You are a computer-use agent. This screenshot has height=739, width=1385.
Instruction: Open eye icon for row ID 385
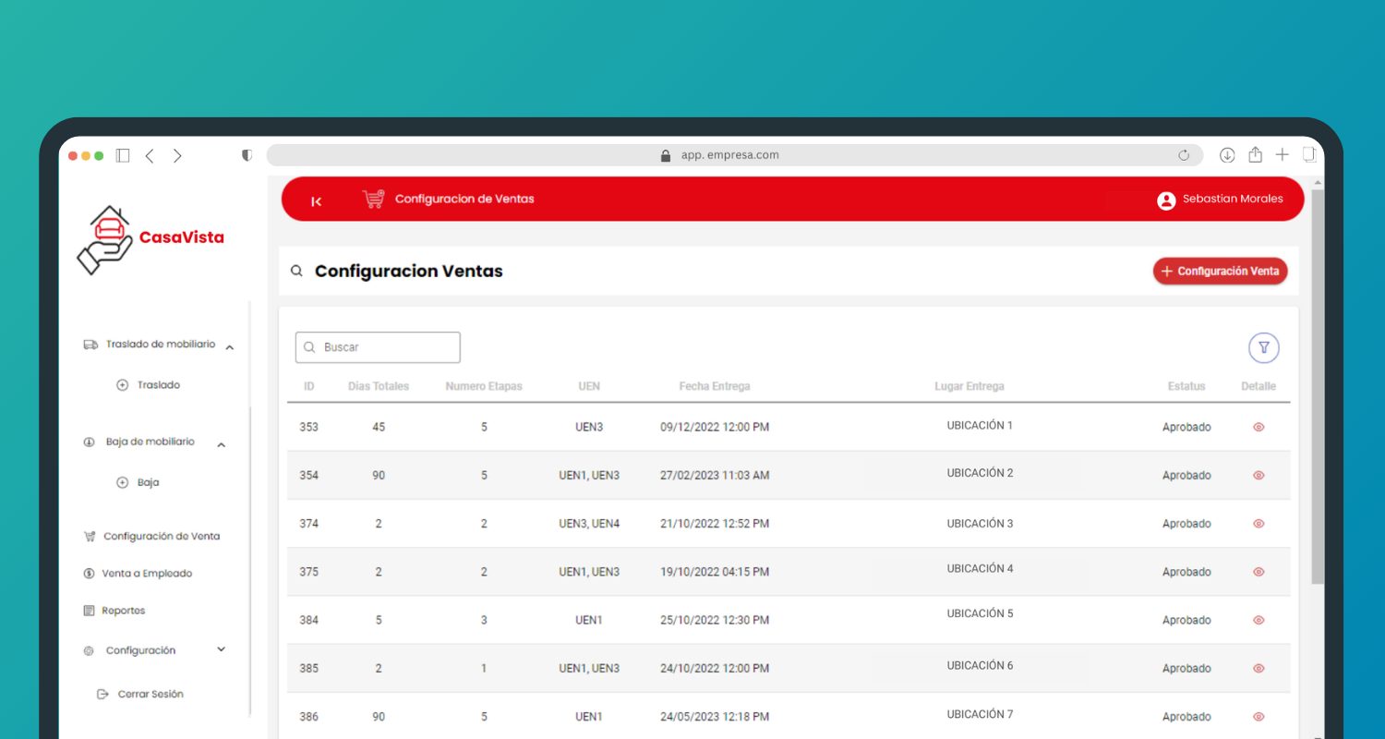(1259, 668)
